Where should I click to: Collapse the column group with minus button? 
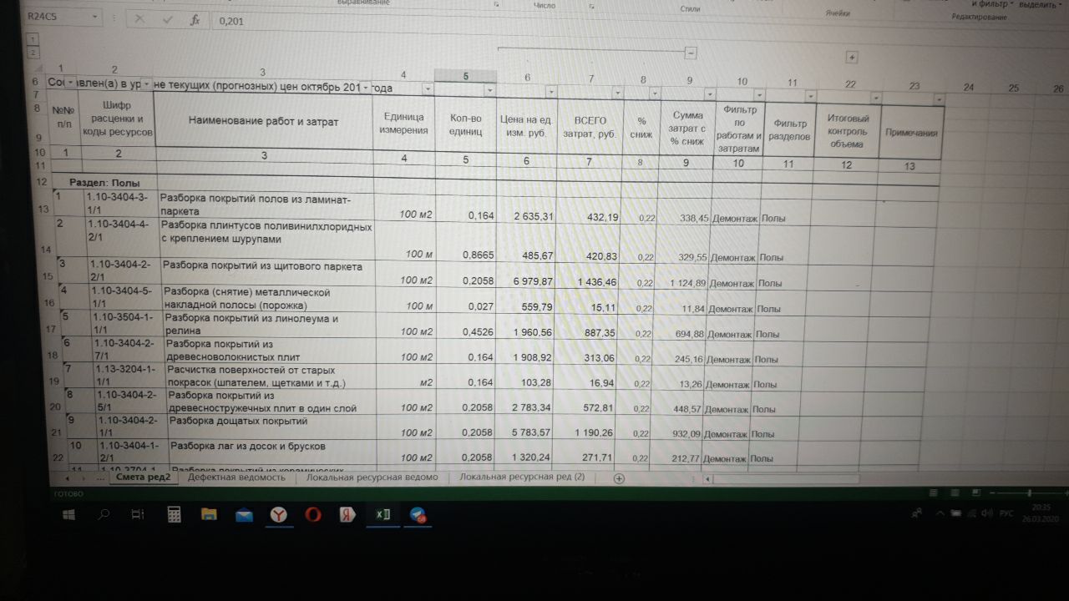(x=691, y=53)
